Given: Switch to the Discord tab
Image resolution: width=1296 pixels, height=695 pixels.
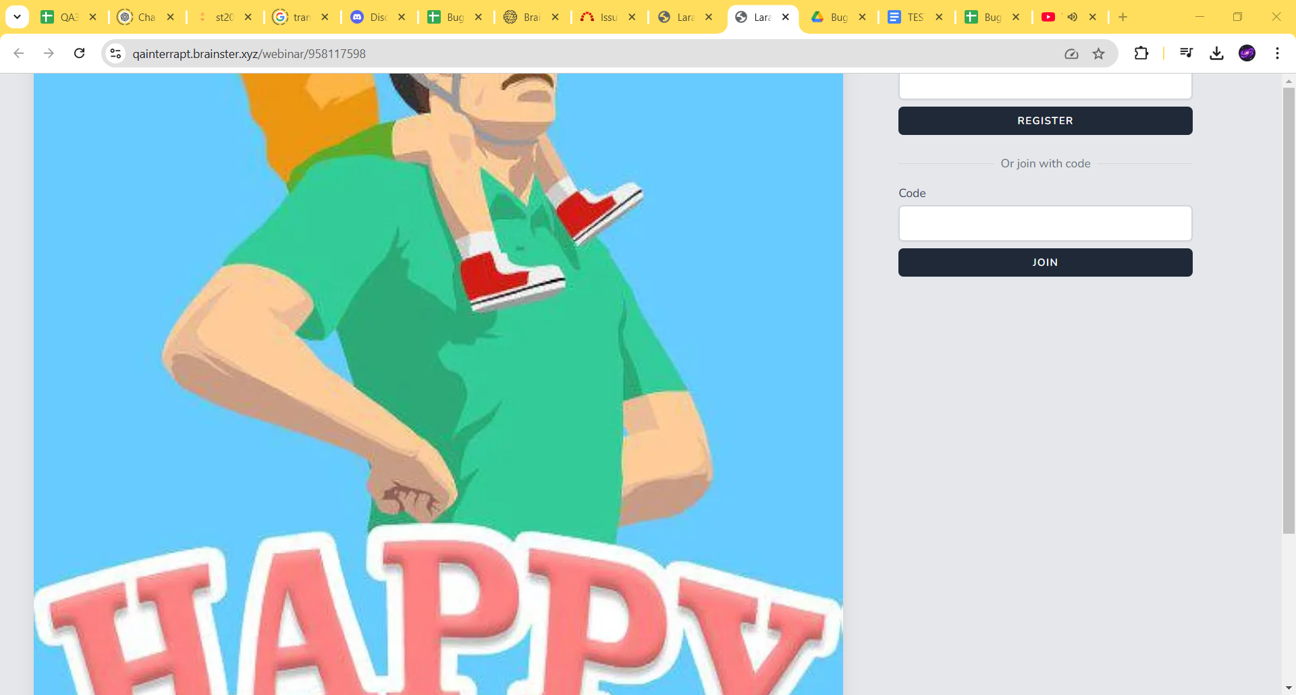Looking at the screenshot, I should [370, 17].
